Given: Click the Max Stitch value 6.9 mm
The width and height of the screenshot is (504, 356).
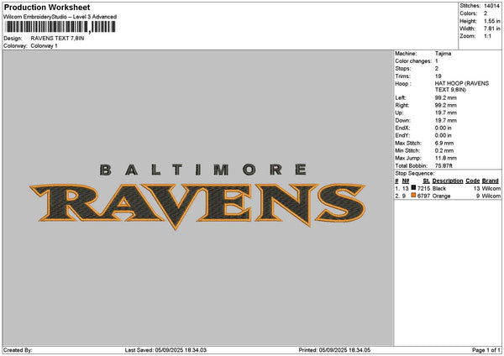Looking at the screenshot, I should [444, 144].
